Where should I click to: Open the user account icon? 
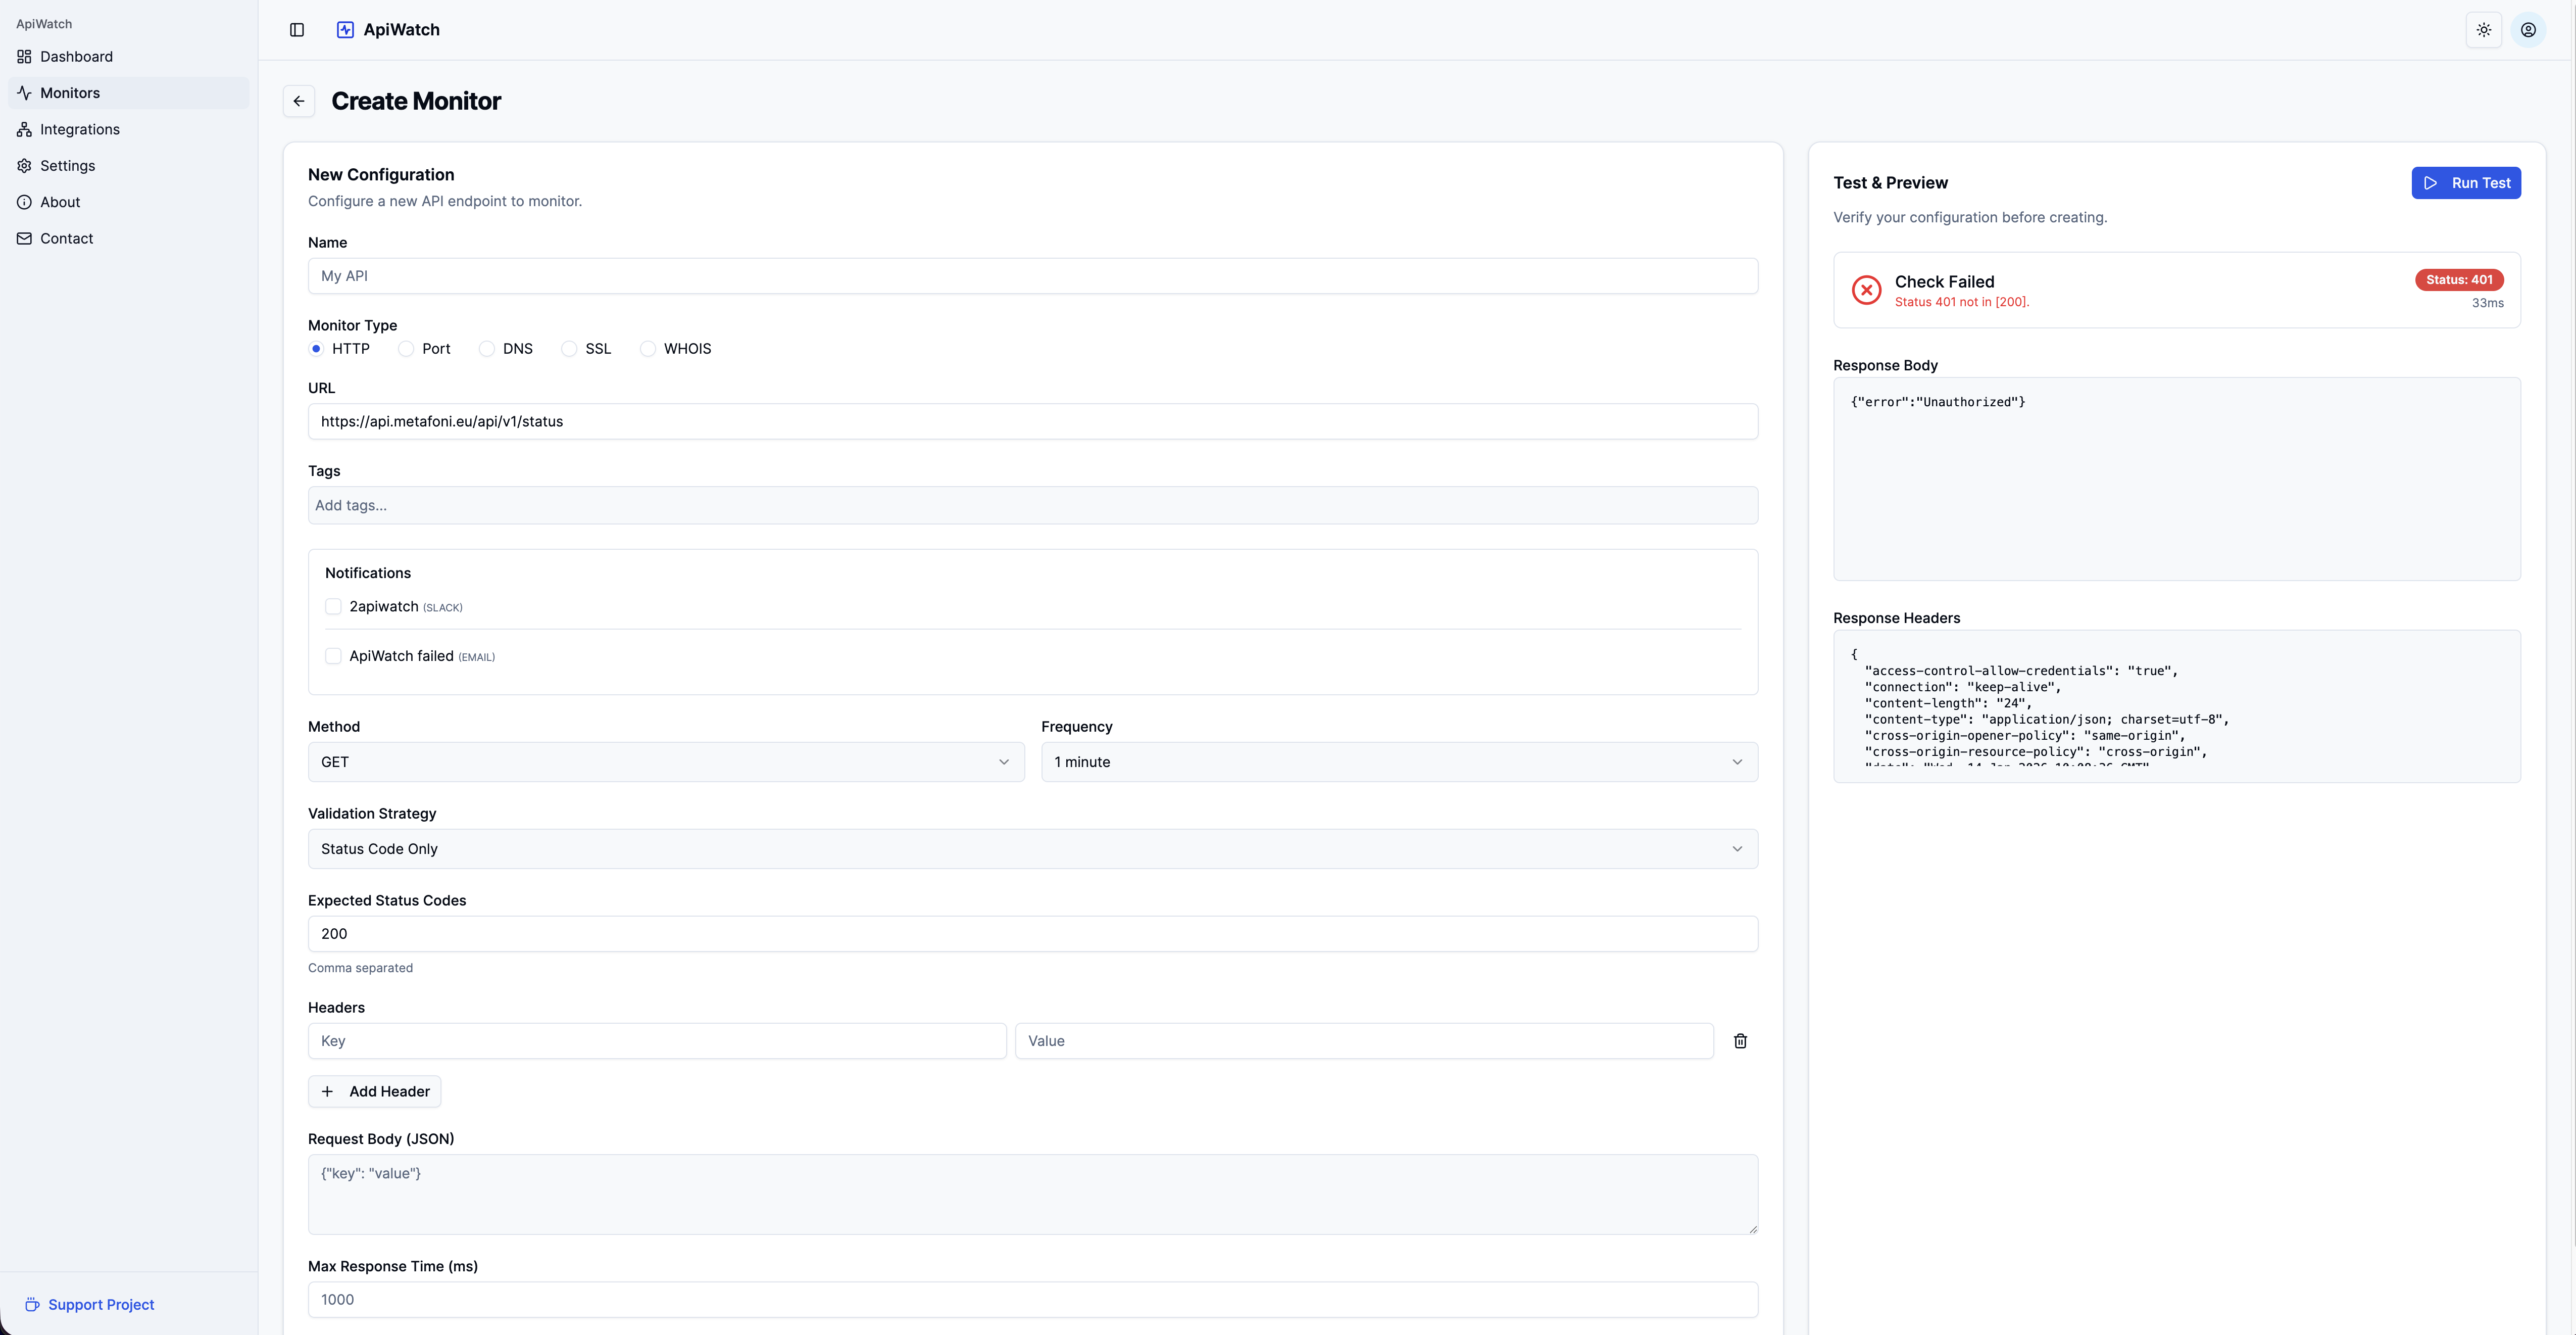click(x=2528, y=30)
